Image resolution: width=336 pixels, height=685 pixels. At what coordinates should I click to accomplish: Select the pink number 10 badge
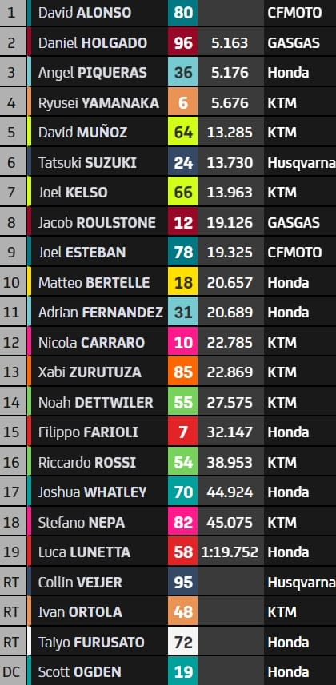point(183,342)
